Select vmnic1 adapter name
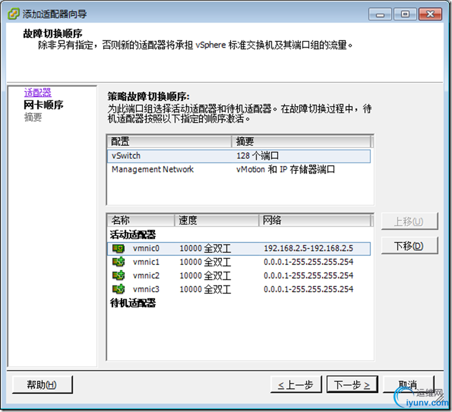The height and width of the screenshot is (412, 452). click(146, 262)
